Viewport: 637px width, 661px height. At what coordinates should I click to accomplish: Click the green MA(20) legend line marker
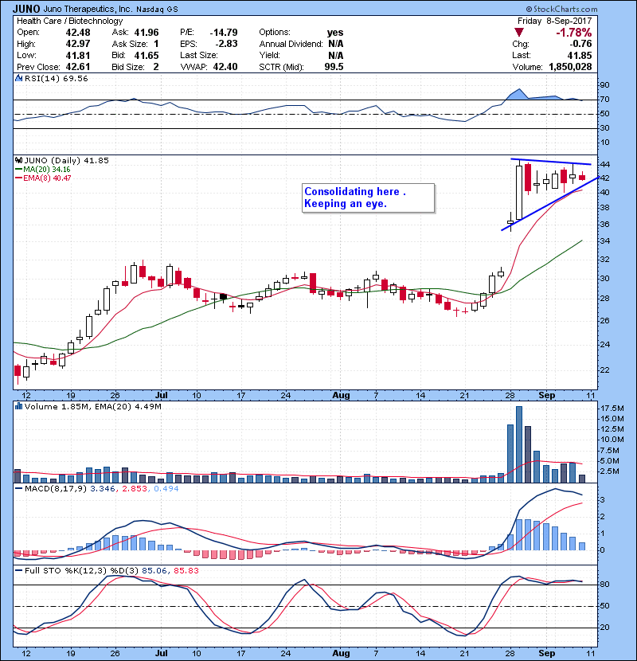coord(18,169)
